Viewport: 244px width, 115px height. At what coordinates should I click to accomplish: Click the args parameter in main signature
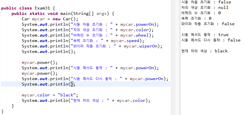[x=102, y=14]
